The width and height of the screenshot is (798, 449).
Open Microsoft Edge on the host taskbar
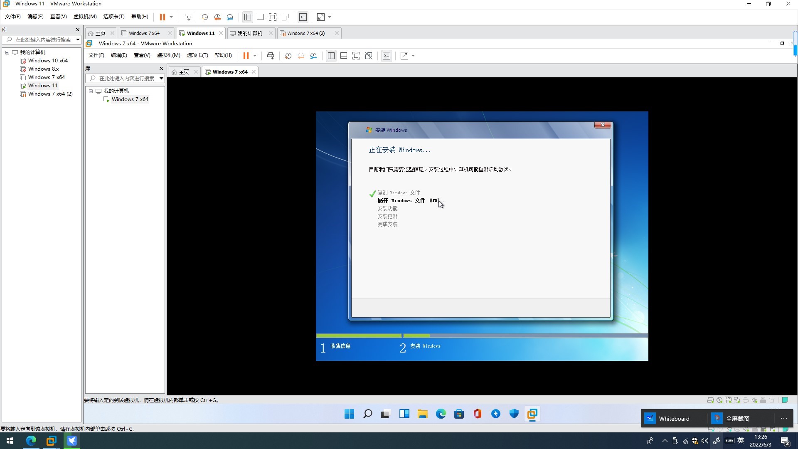coord(31,441)
